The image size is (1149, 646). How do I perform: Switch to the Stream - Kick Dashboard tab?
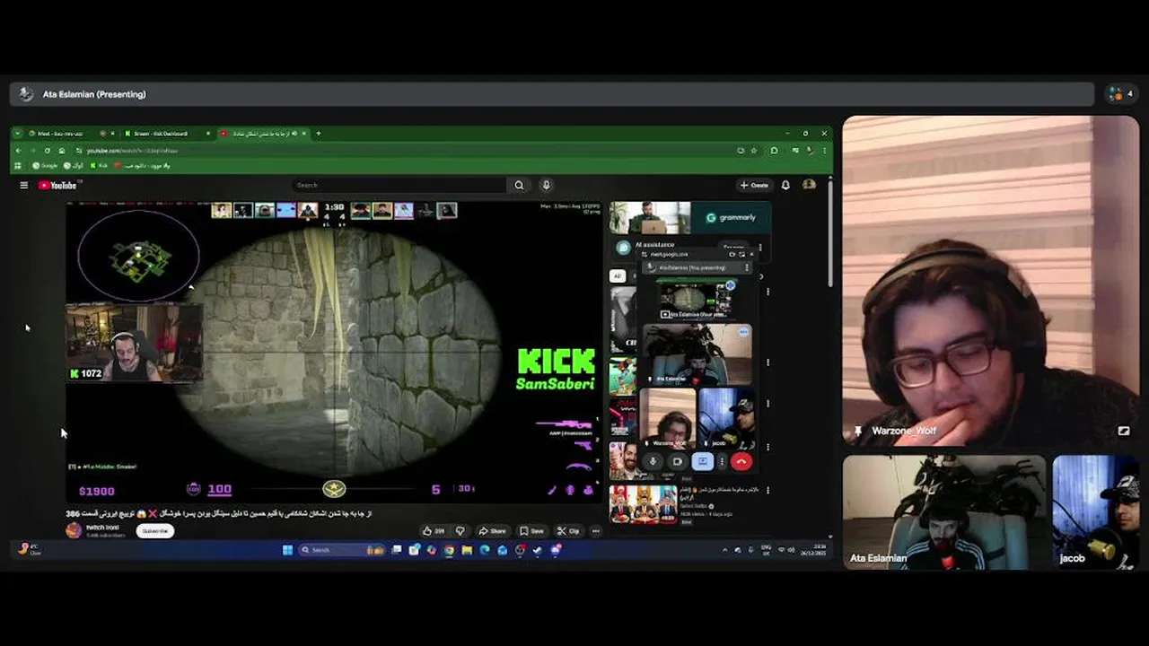click(x=166, y=134)
